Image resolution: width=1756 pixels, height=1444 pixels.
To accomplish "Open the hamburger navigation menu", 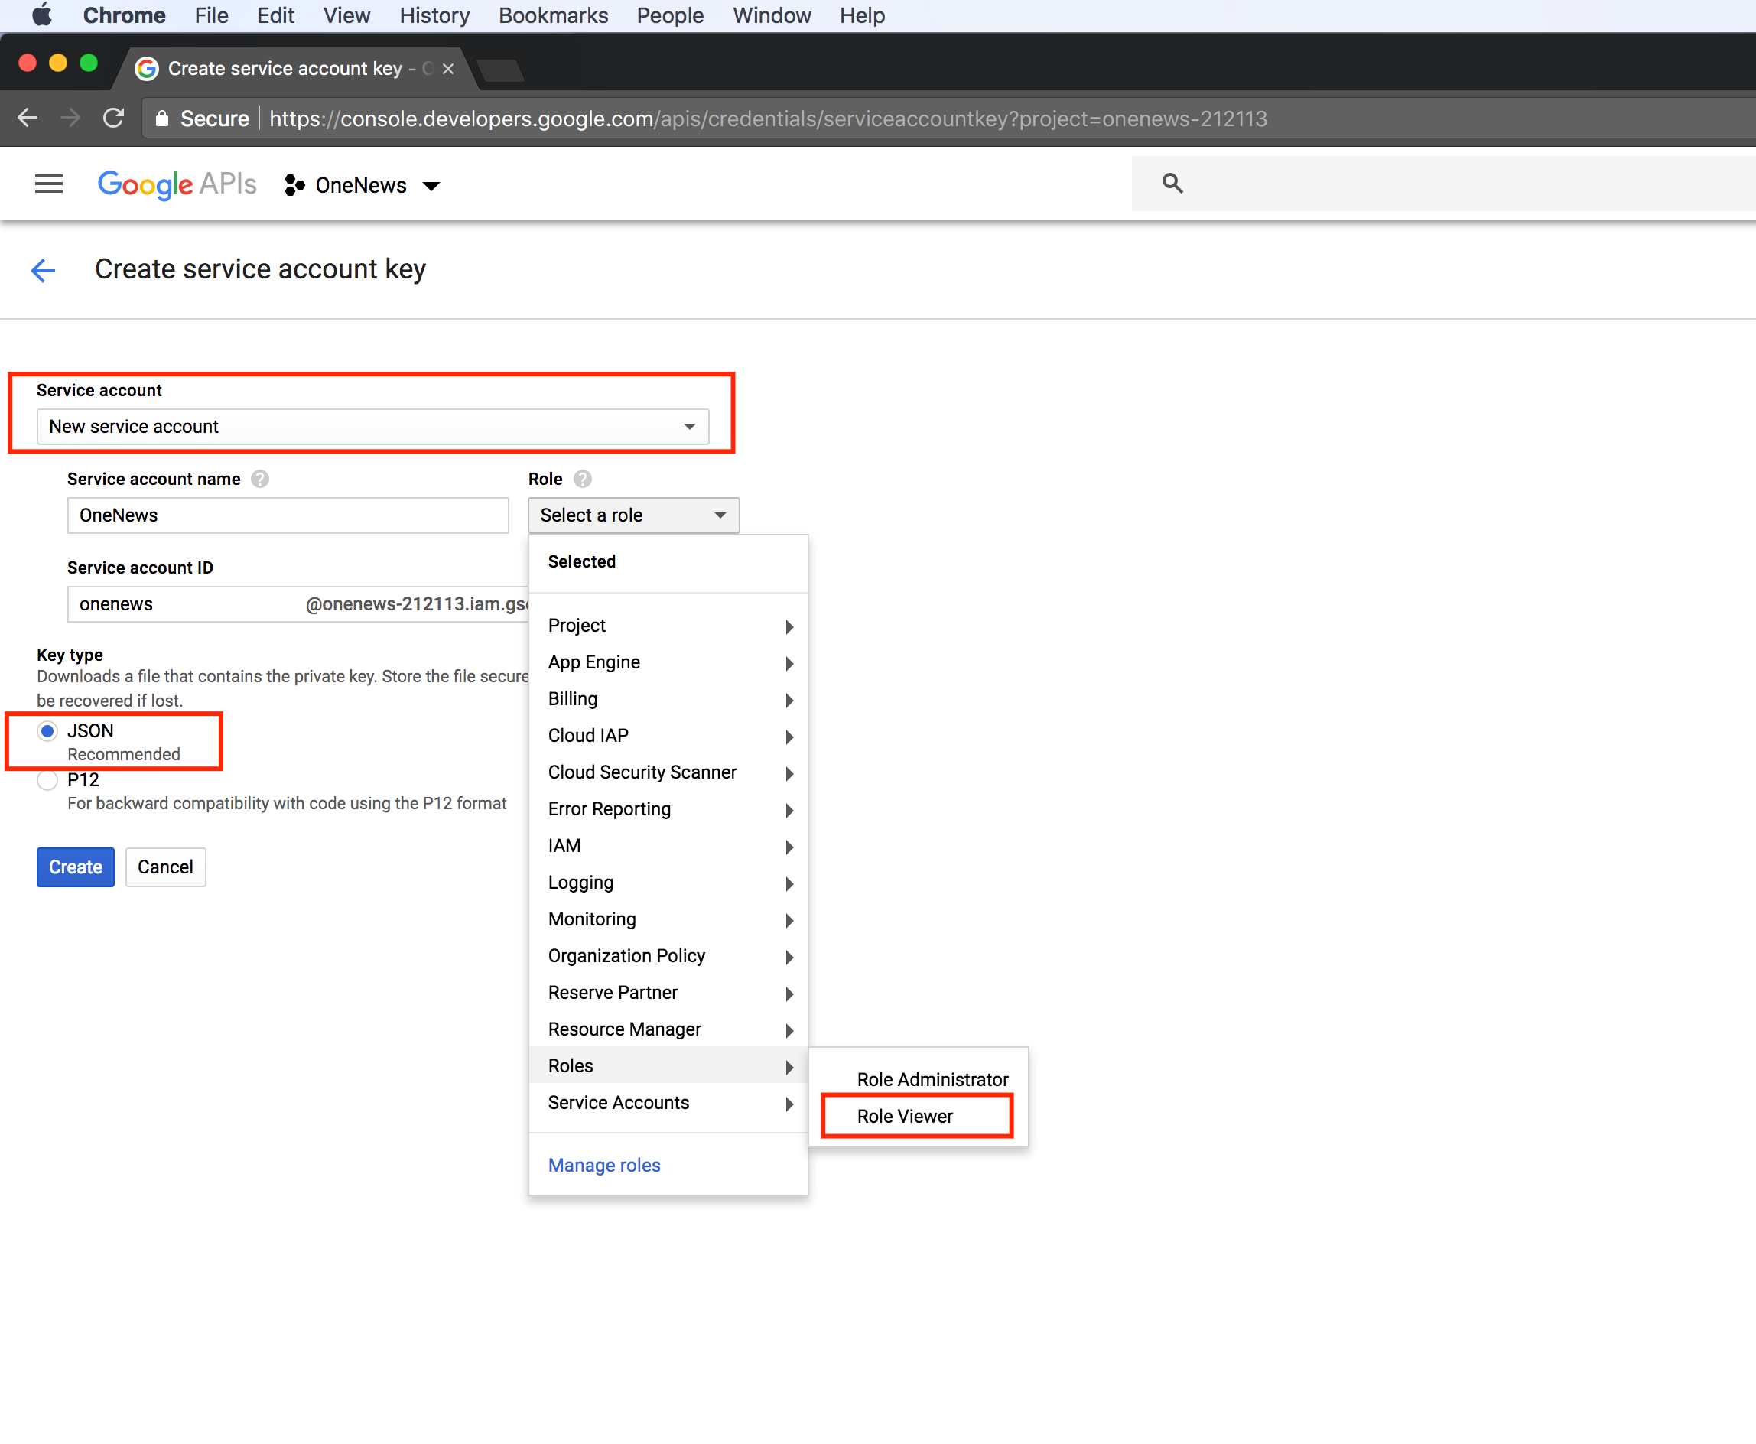I will click(x=48, y=184).
